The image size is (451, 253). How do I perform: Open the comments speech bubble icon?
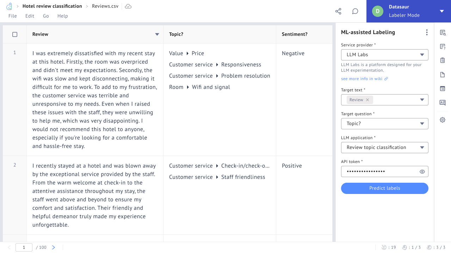[355, 11]
